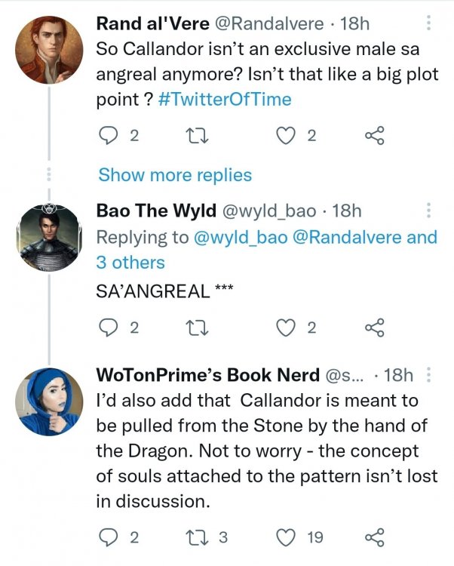Like Bao The Wyld's tweet

tap(285, 328)
